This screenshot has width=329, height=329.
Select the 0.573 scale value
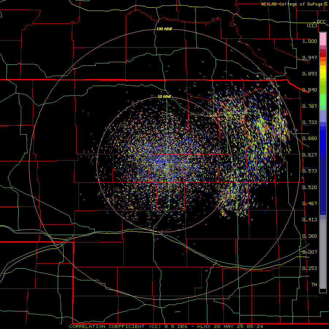point(310,171)
